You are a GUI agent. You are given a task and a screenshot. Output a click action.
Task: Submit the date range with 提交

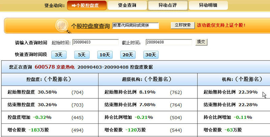tap(201, 42)
